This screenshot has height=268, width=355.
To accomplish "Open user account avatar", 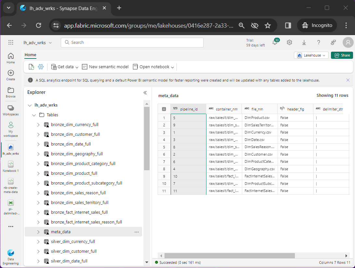I will pyautogui.click(x=348, y=42).
